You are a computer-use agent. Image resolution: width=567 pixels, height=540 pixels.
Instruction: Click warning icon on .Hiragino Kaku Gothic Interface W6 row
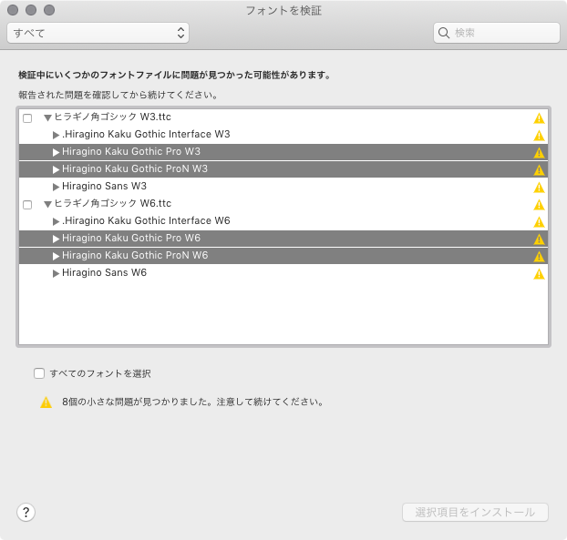coord(539,222)
